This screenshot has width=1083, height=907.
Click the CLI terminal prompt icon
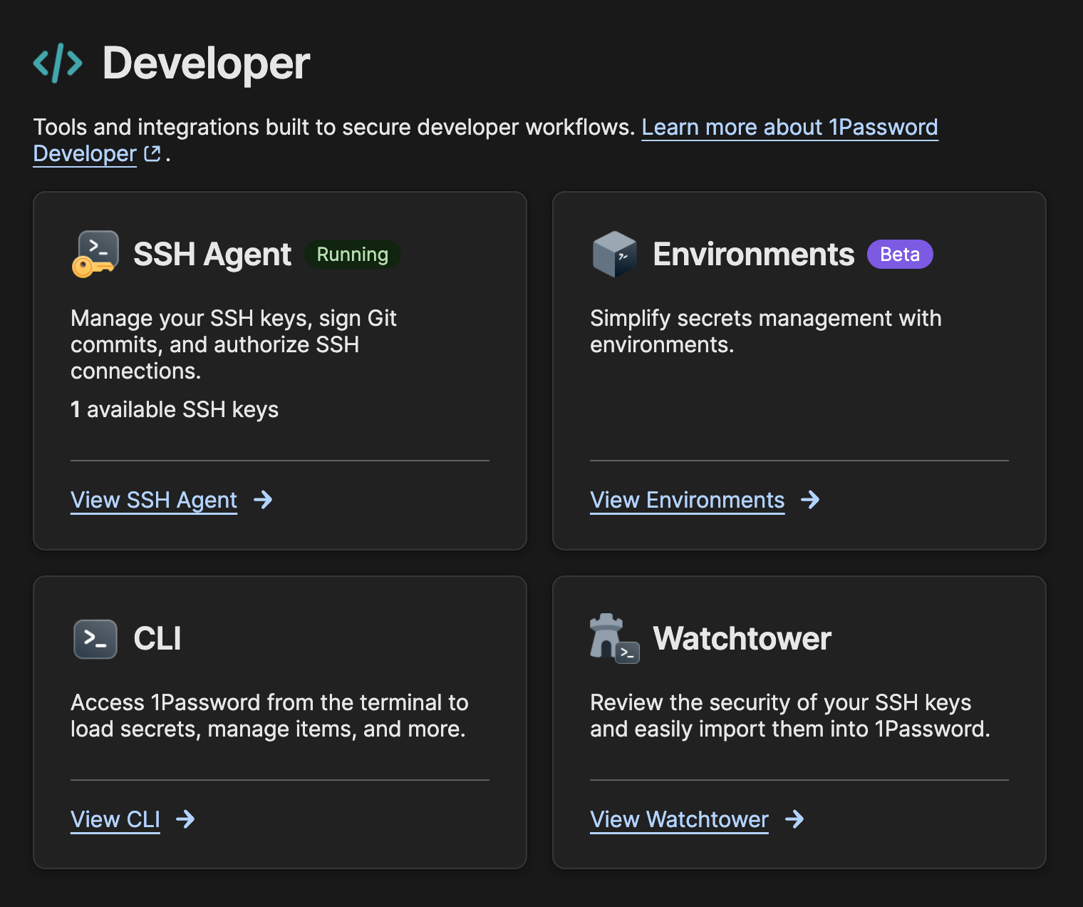tap(95, 639)
